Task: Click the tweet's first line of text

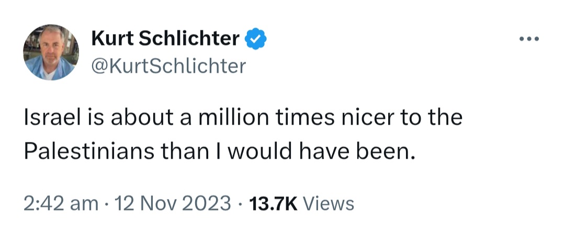Action: click(243, 117)
